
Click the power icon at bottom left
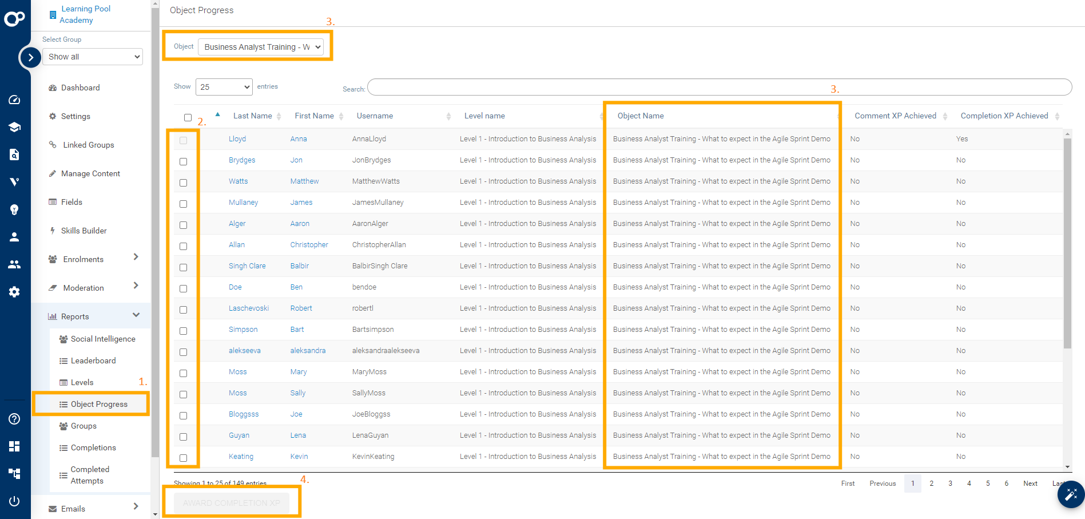(x=14, y=501)
